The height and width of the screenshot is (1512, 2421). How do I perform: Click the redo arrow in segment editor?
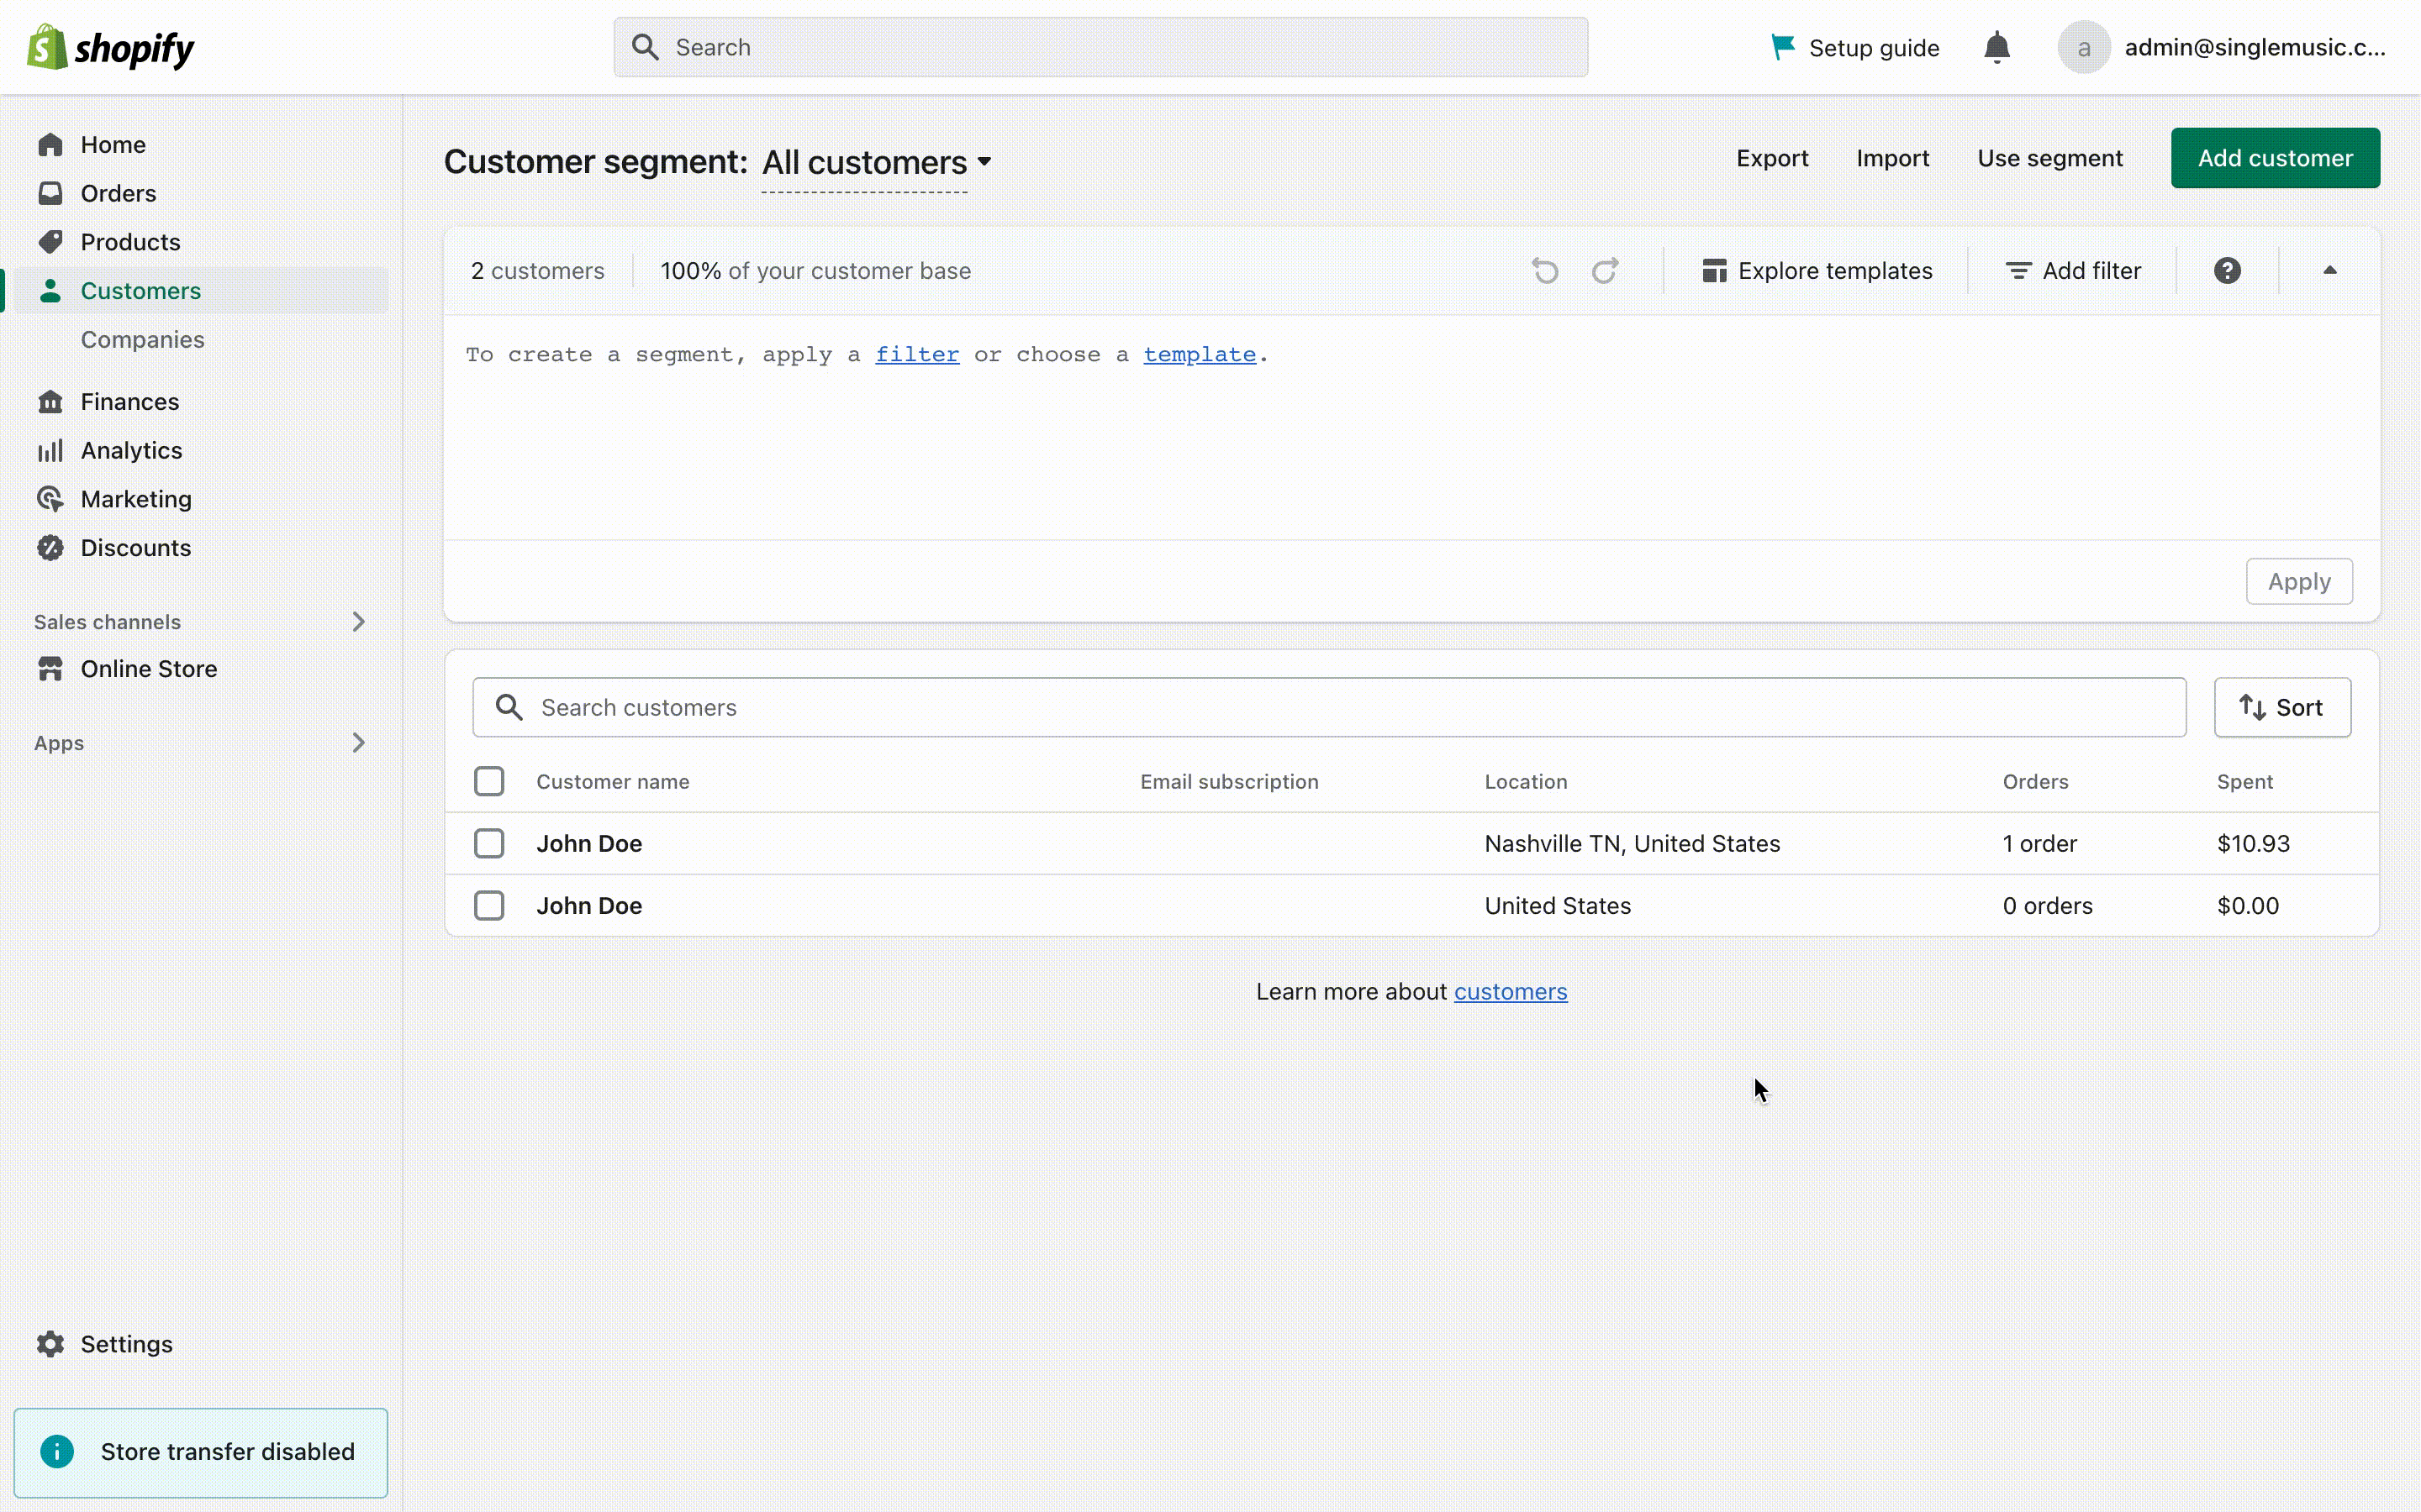pos(1605,271)
